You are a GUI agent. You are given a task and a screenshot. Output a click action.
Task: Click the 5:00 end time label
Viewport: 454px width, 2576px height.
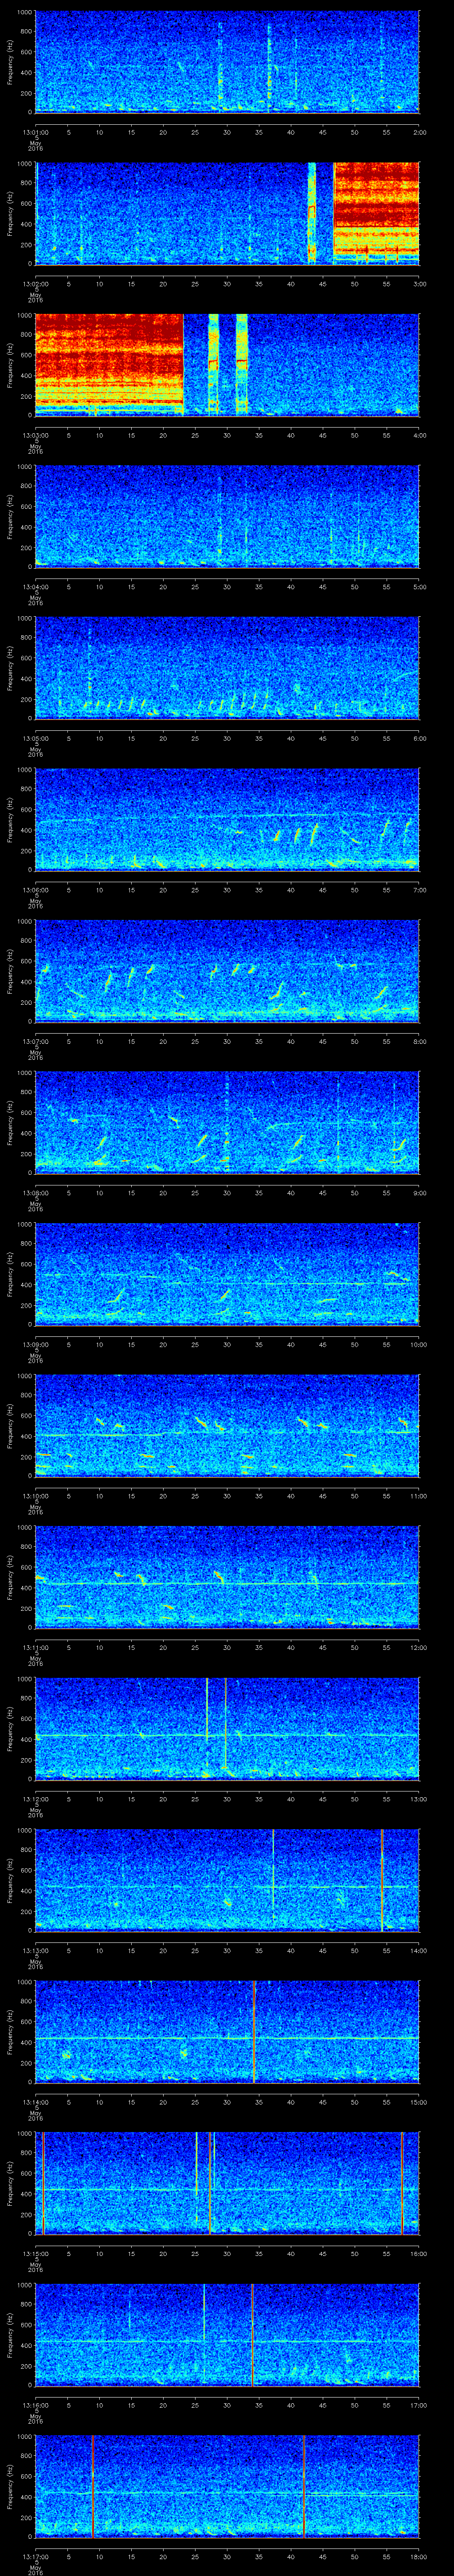coord(419,586)
